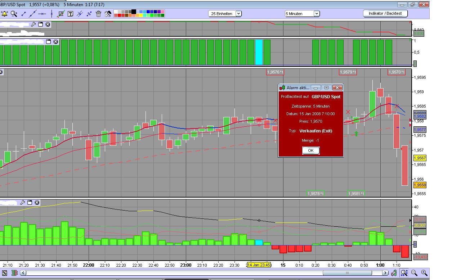Confirm the alarm dialog with OK
Screen dimensions: 461x280
point(311,150)
